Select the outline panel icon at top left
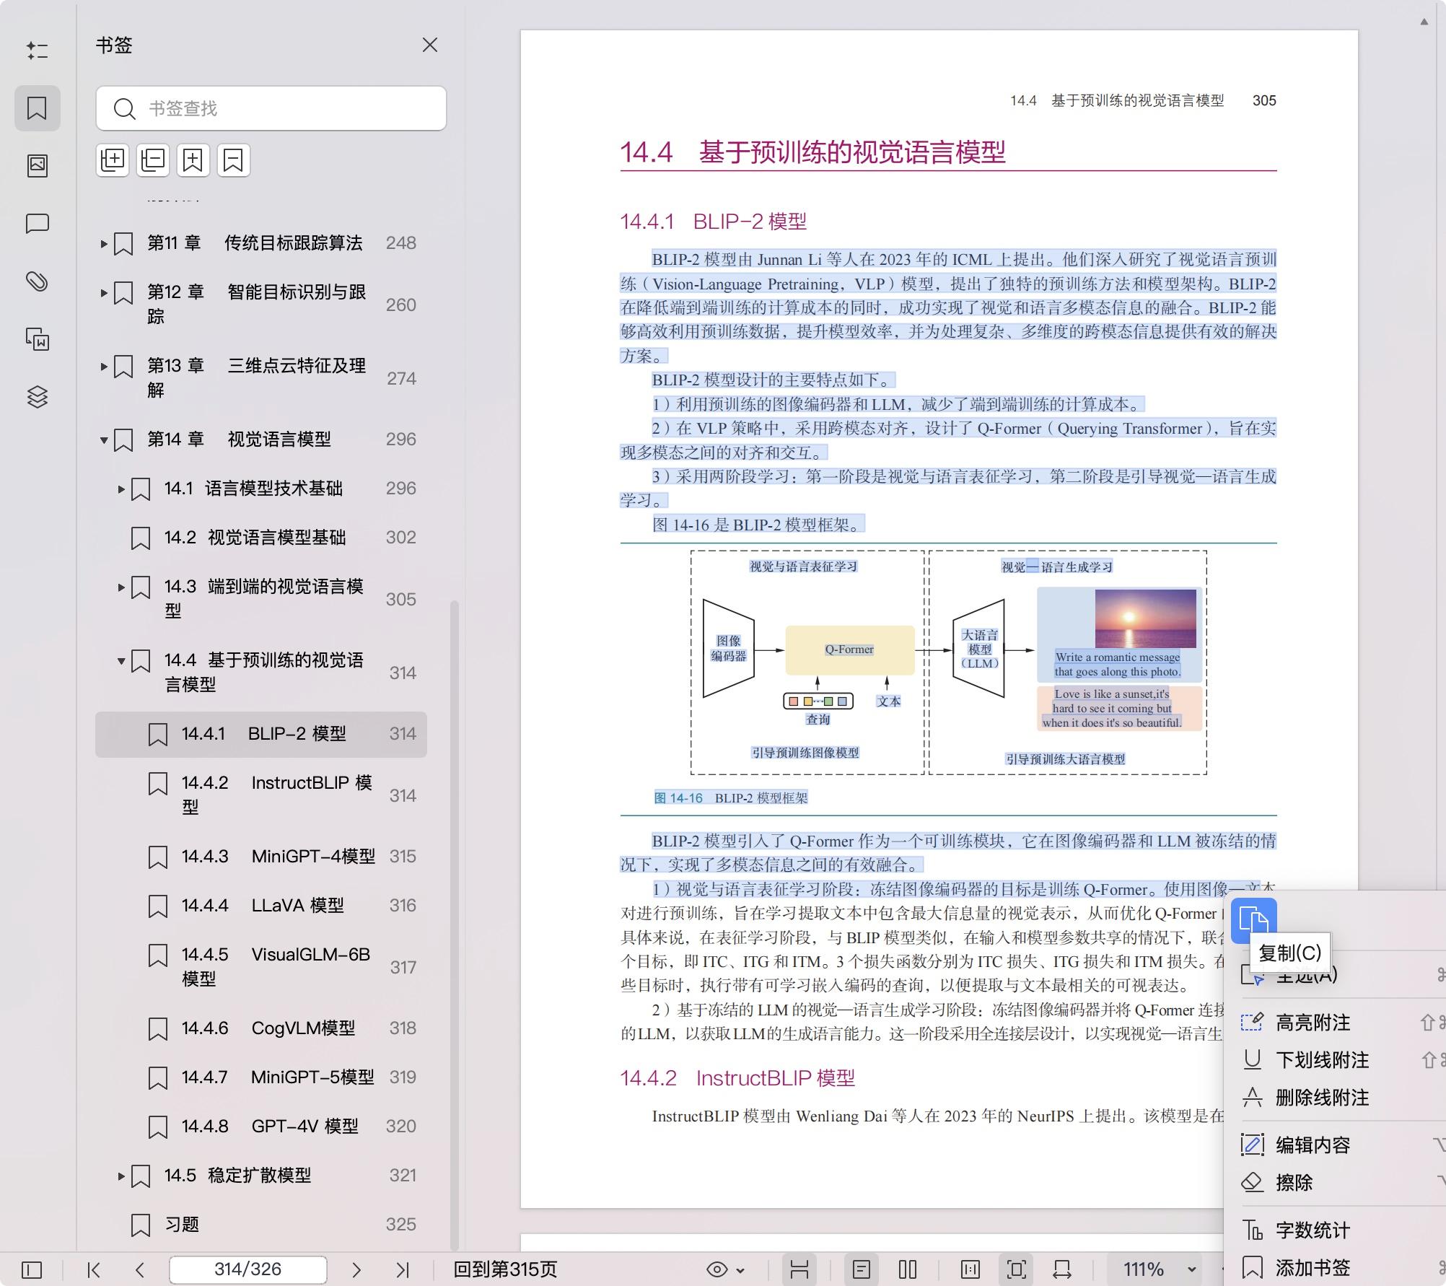Screen dimensions: 1446x1286 38,51
